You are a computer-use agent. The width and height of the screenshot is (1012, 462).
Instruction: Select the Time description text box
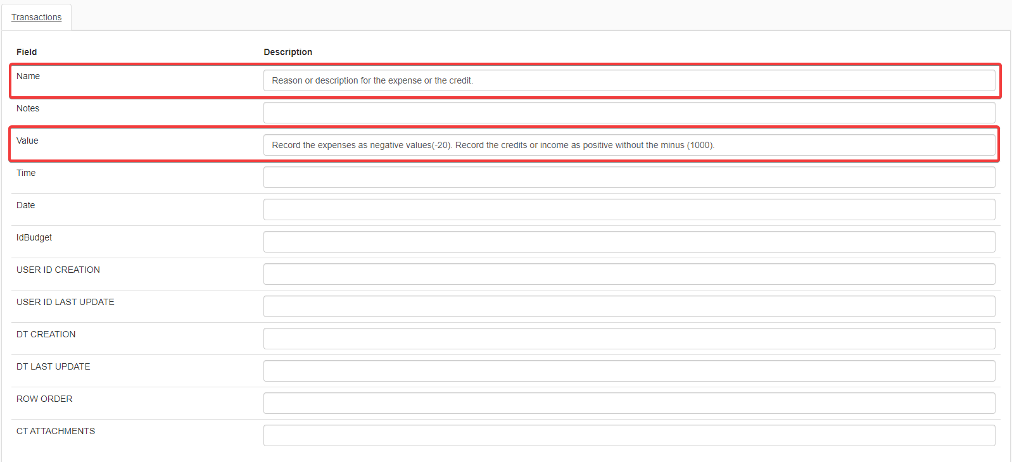tap(628, 177)
